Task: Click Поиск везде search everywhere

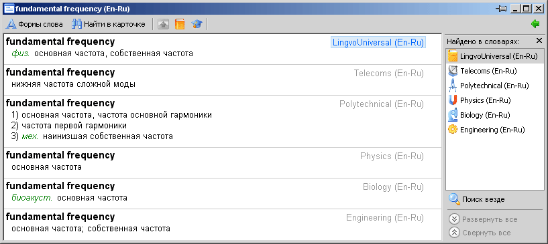Action: 477,200
